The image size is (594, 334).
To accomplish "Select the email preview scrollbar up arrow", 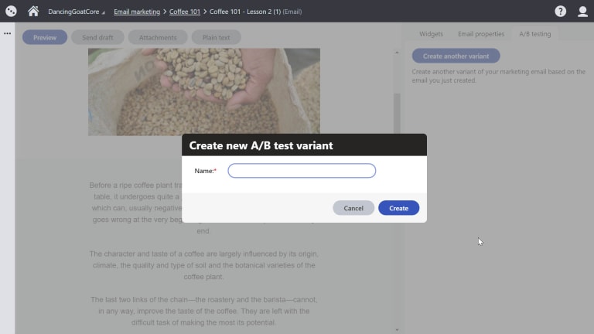I will 397,53.
